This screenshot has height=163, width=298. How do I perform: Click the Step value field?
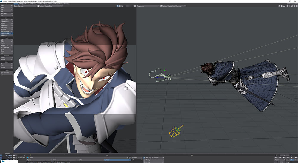coord(294,162)
